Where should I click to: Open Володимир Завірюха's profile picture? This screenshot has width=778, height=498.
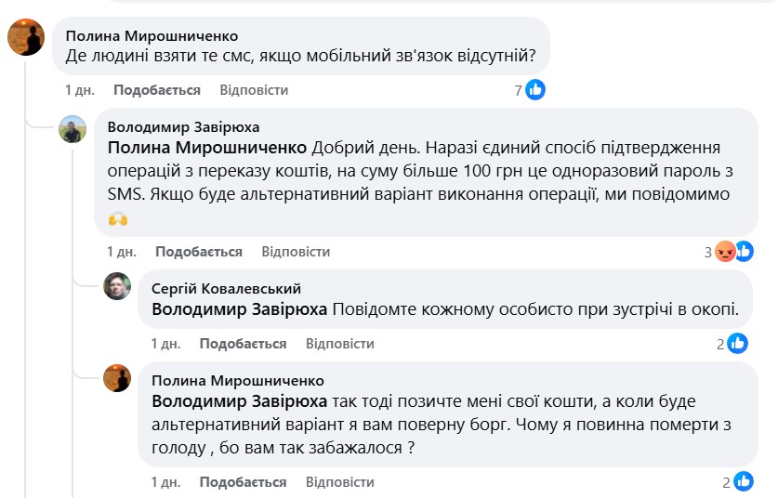tap(73, 129)
